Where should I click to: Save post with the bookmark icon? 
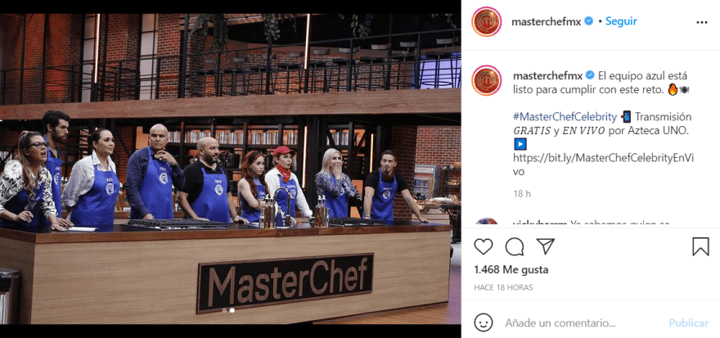[x=700, y=246]
